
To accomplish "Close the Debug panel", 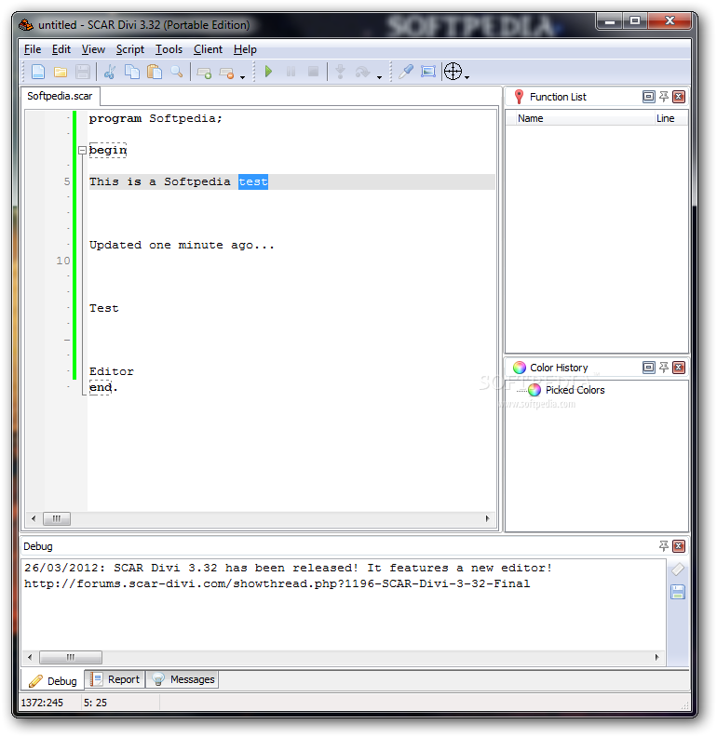I will [679, 546].
